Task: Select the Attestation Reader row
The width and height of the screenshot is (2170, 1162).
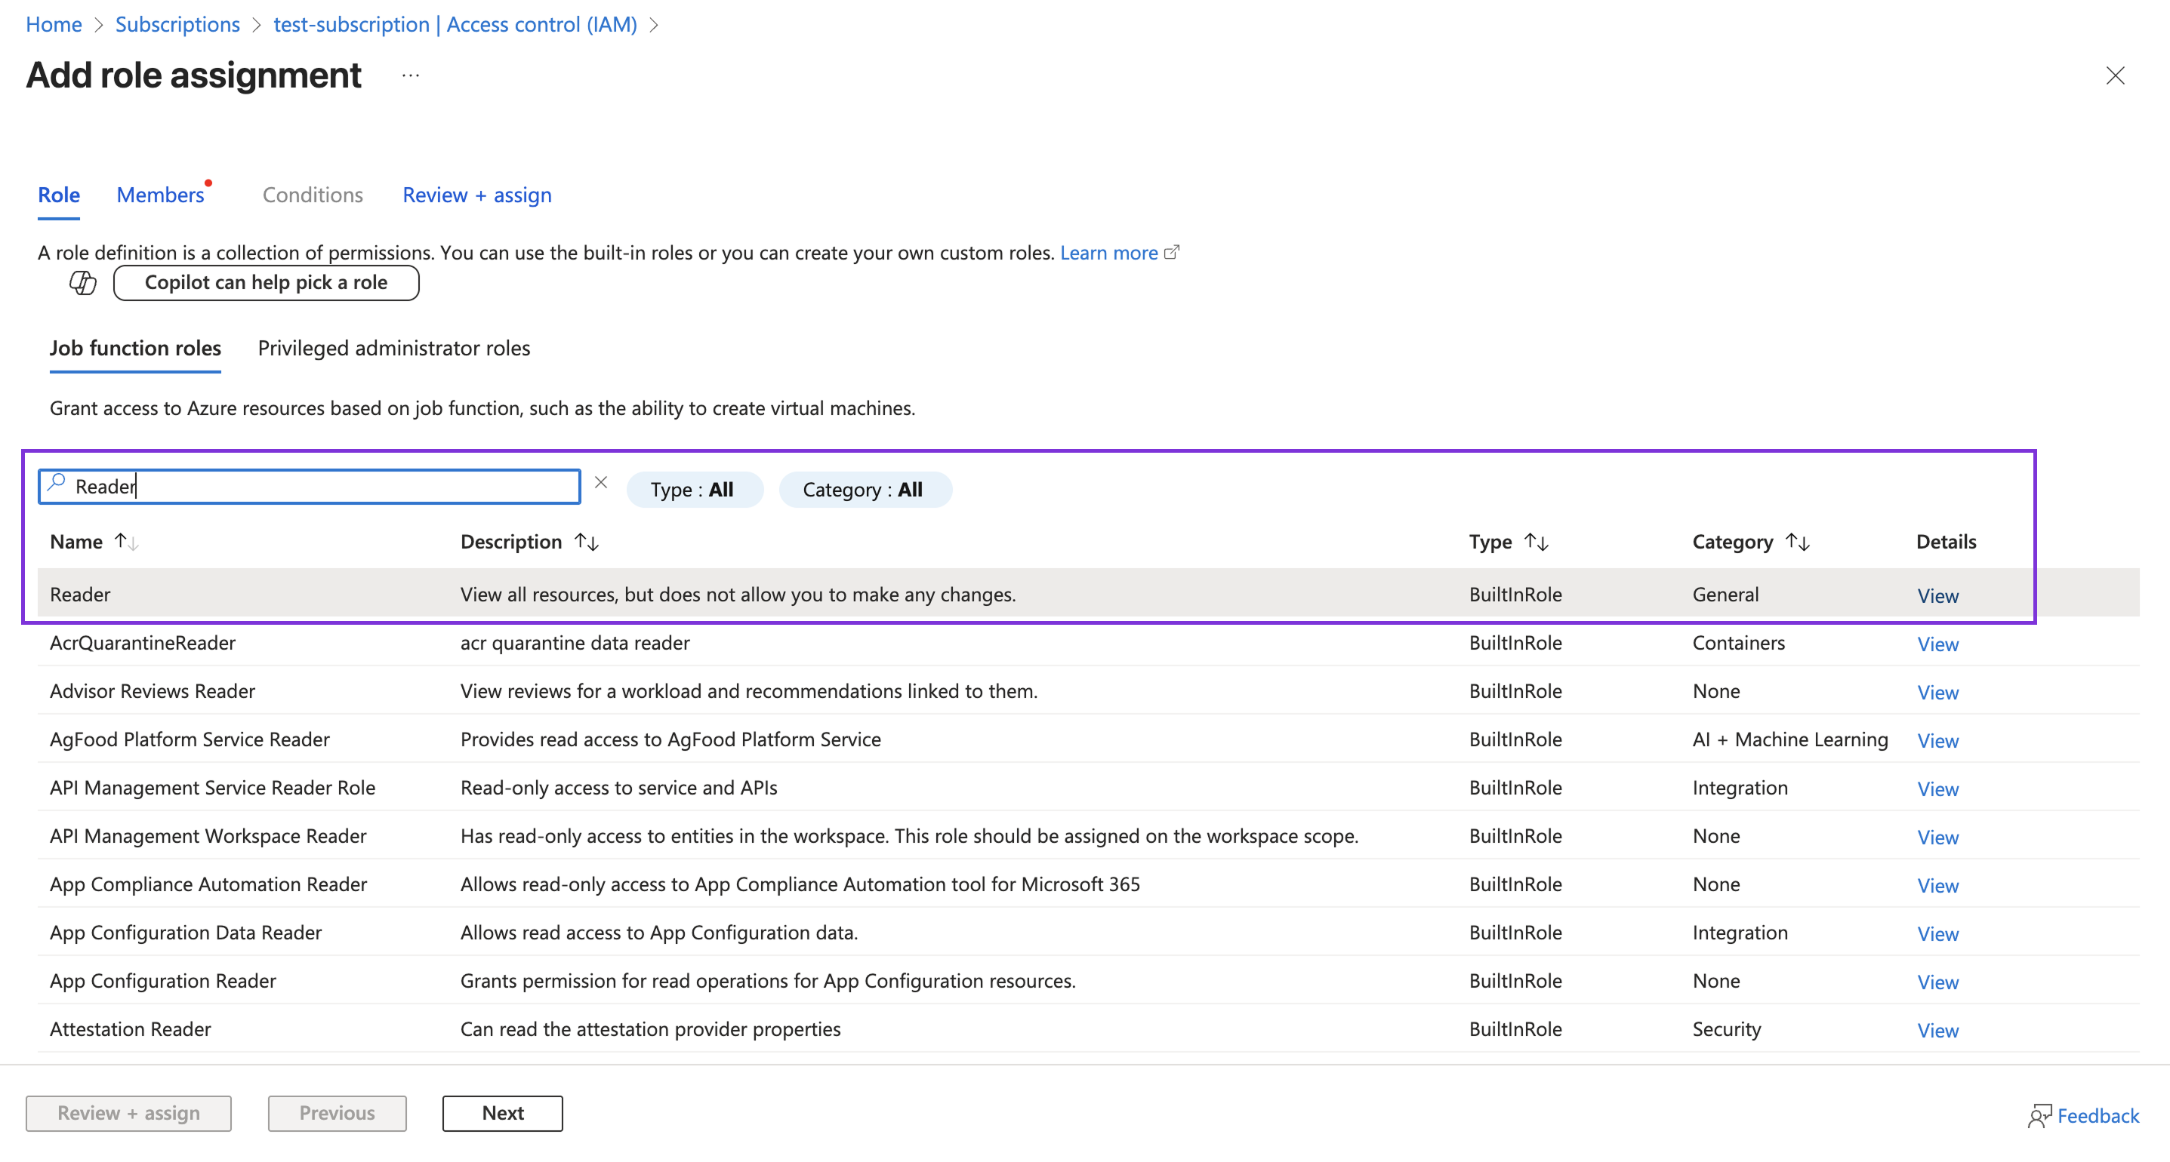Action: tap(131, 1029)
